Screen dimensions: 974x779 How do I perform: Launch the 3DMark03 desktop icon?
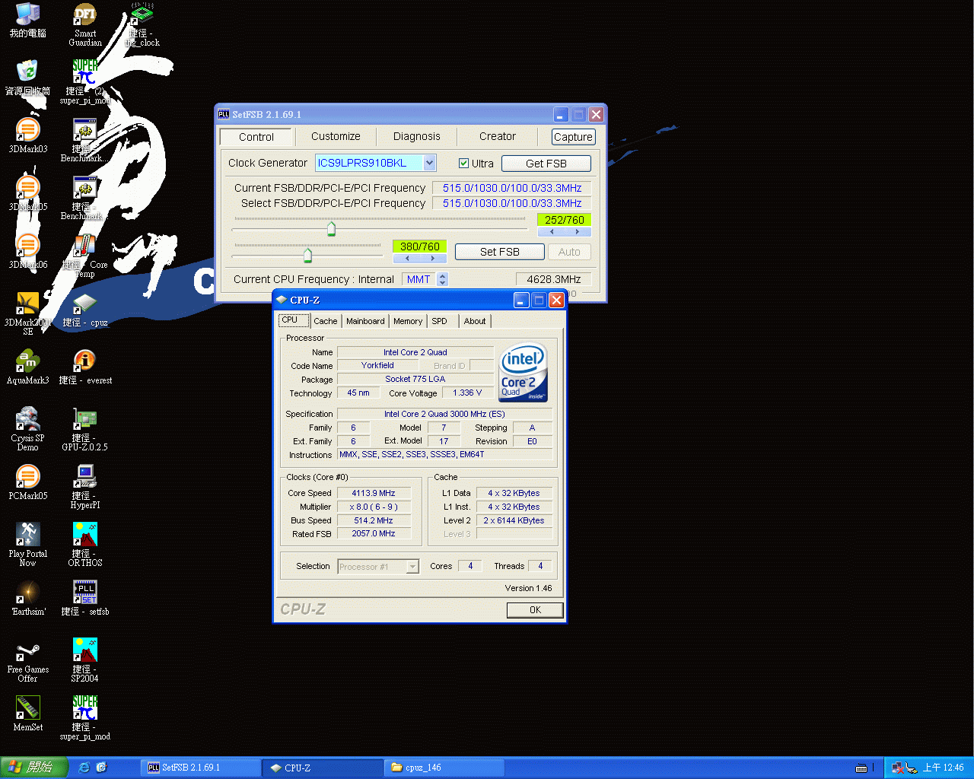(x=28, y=135)
